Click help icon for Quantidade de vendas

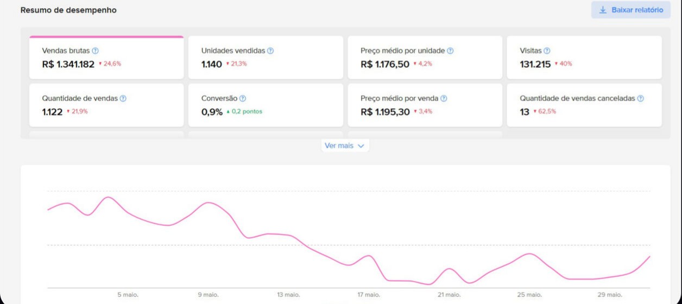coord(123,98)
